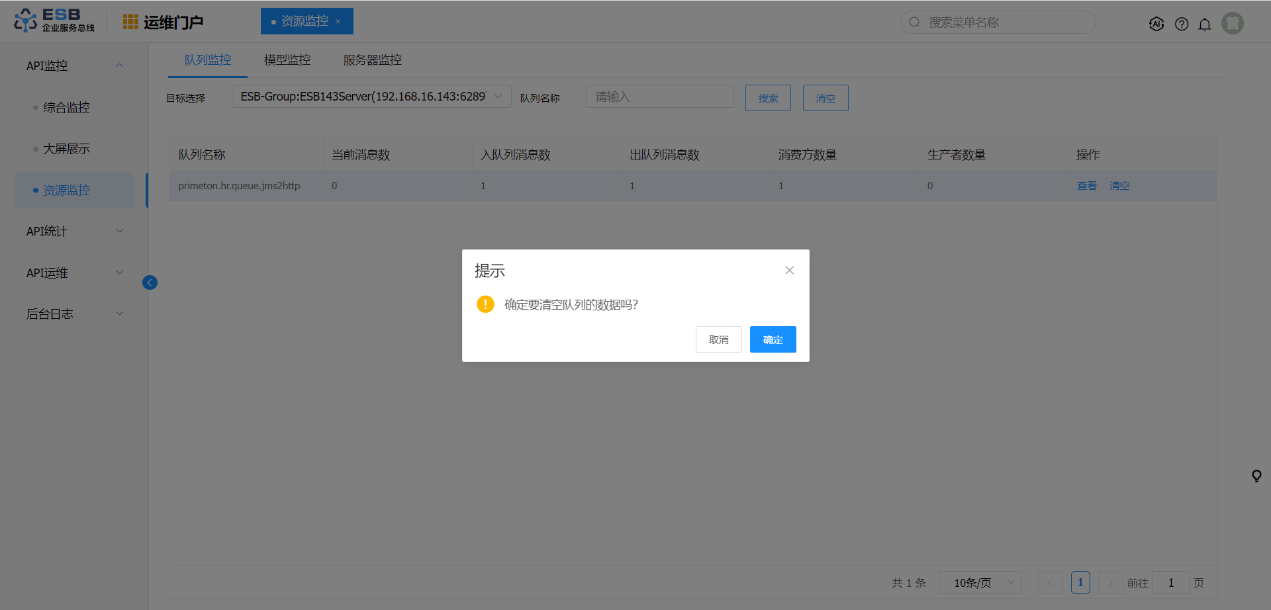Open notifications bell icon
Image resolution: width=1271 pixels, height=610 pixels.
(1205, 24)
